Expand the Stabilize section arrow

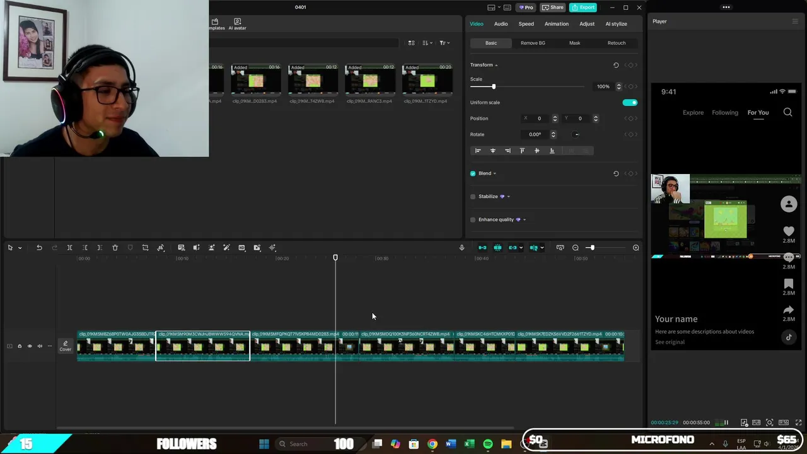pyautogui.click(x=508, y=197)
